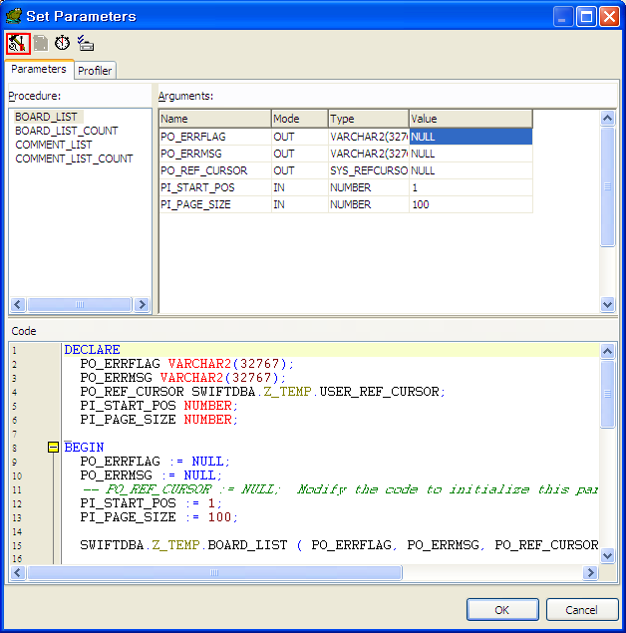Click the BEGIN keyword in code
The height and width of the screenshot is (633, 626).
[x=84, y=448]
